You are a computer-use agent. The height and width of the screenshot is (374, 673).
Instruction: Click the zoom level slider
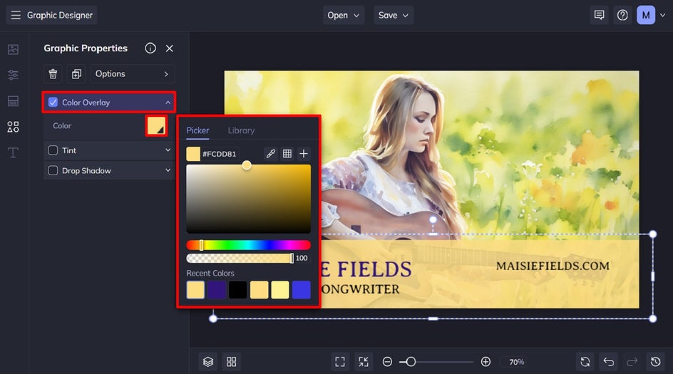[436, 362]
